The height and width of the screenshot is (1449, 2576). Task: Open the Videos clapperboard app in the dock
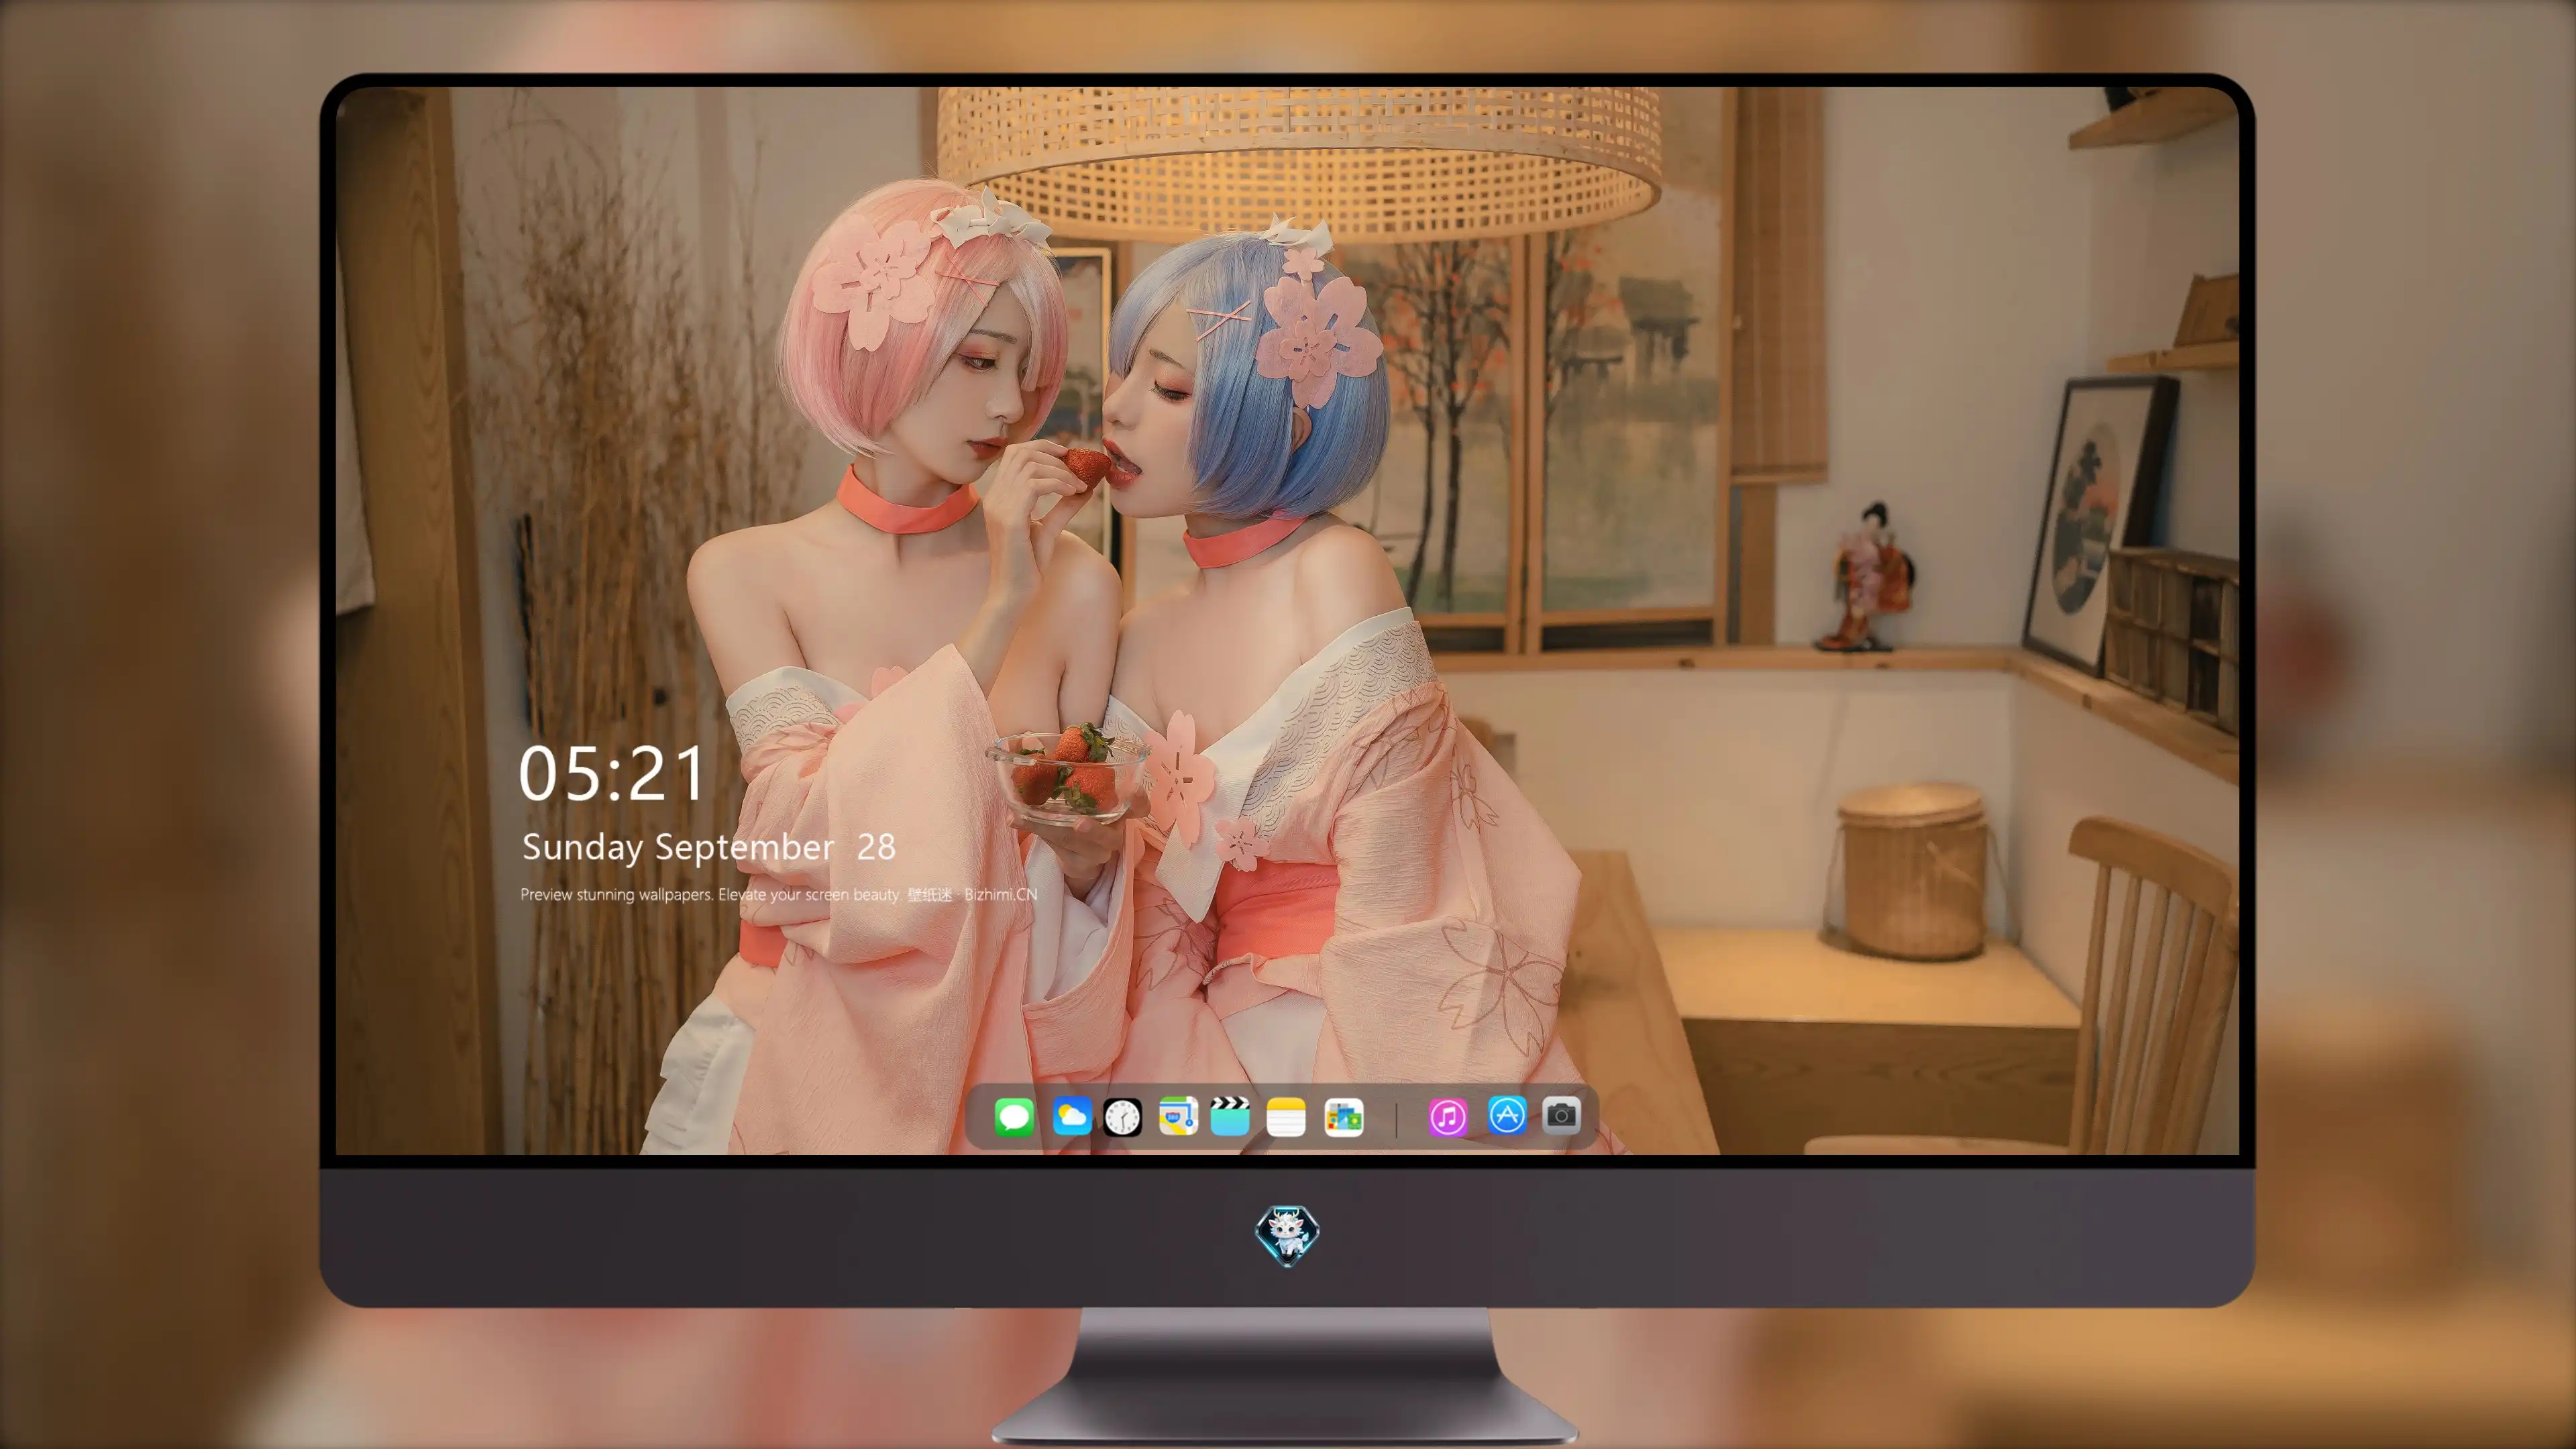pos(1230,1116)
